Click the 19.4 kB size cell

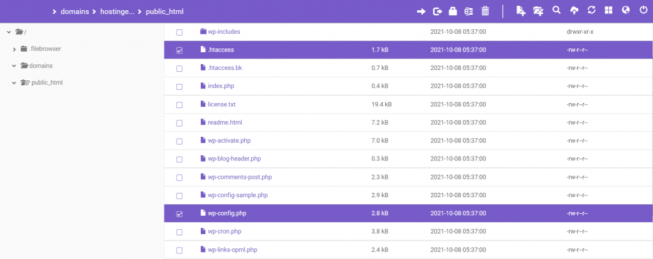381,104
